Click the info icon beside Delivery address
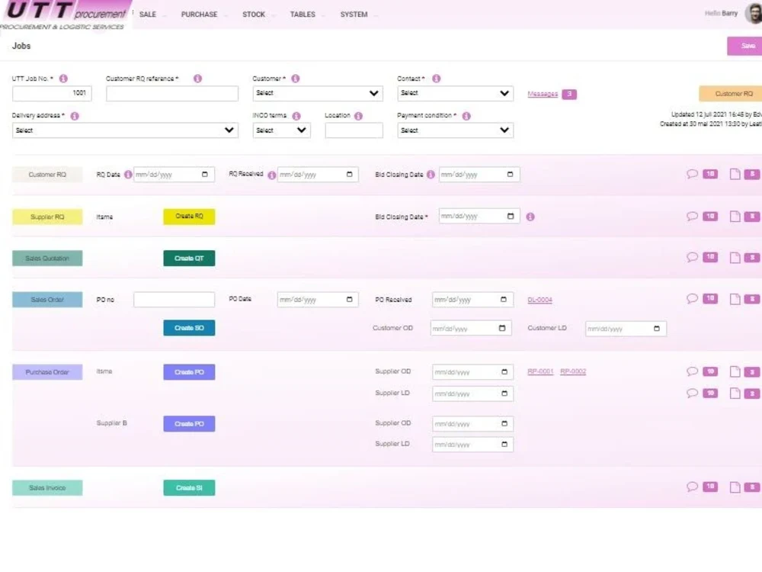 tap(75, 116)
